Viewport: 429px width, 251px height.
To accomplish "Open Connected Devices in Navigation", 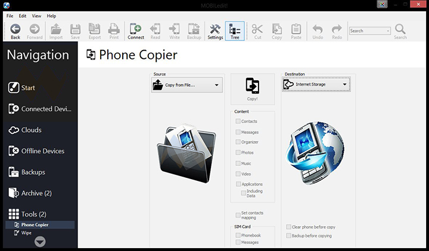I will pyautogui.click(x=40, y=109).
